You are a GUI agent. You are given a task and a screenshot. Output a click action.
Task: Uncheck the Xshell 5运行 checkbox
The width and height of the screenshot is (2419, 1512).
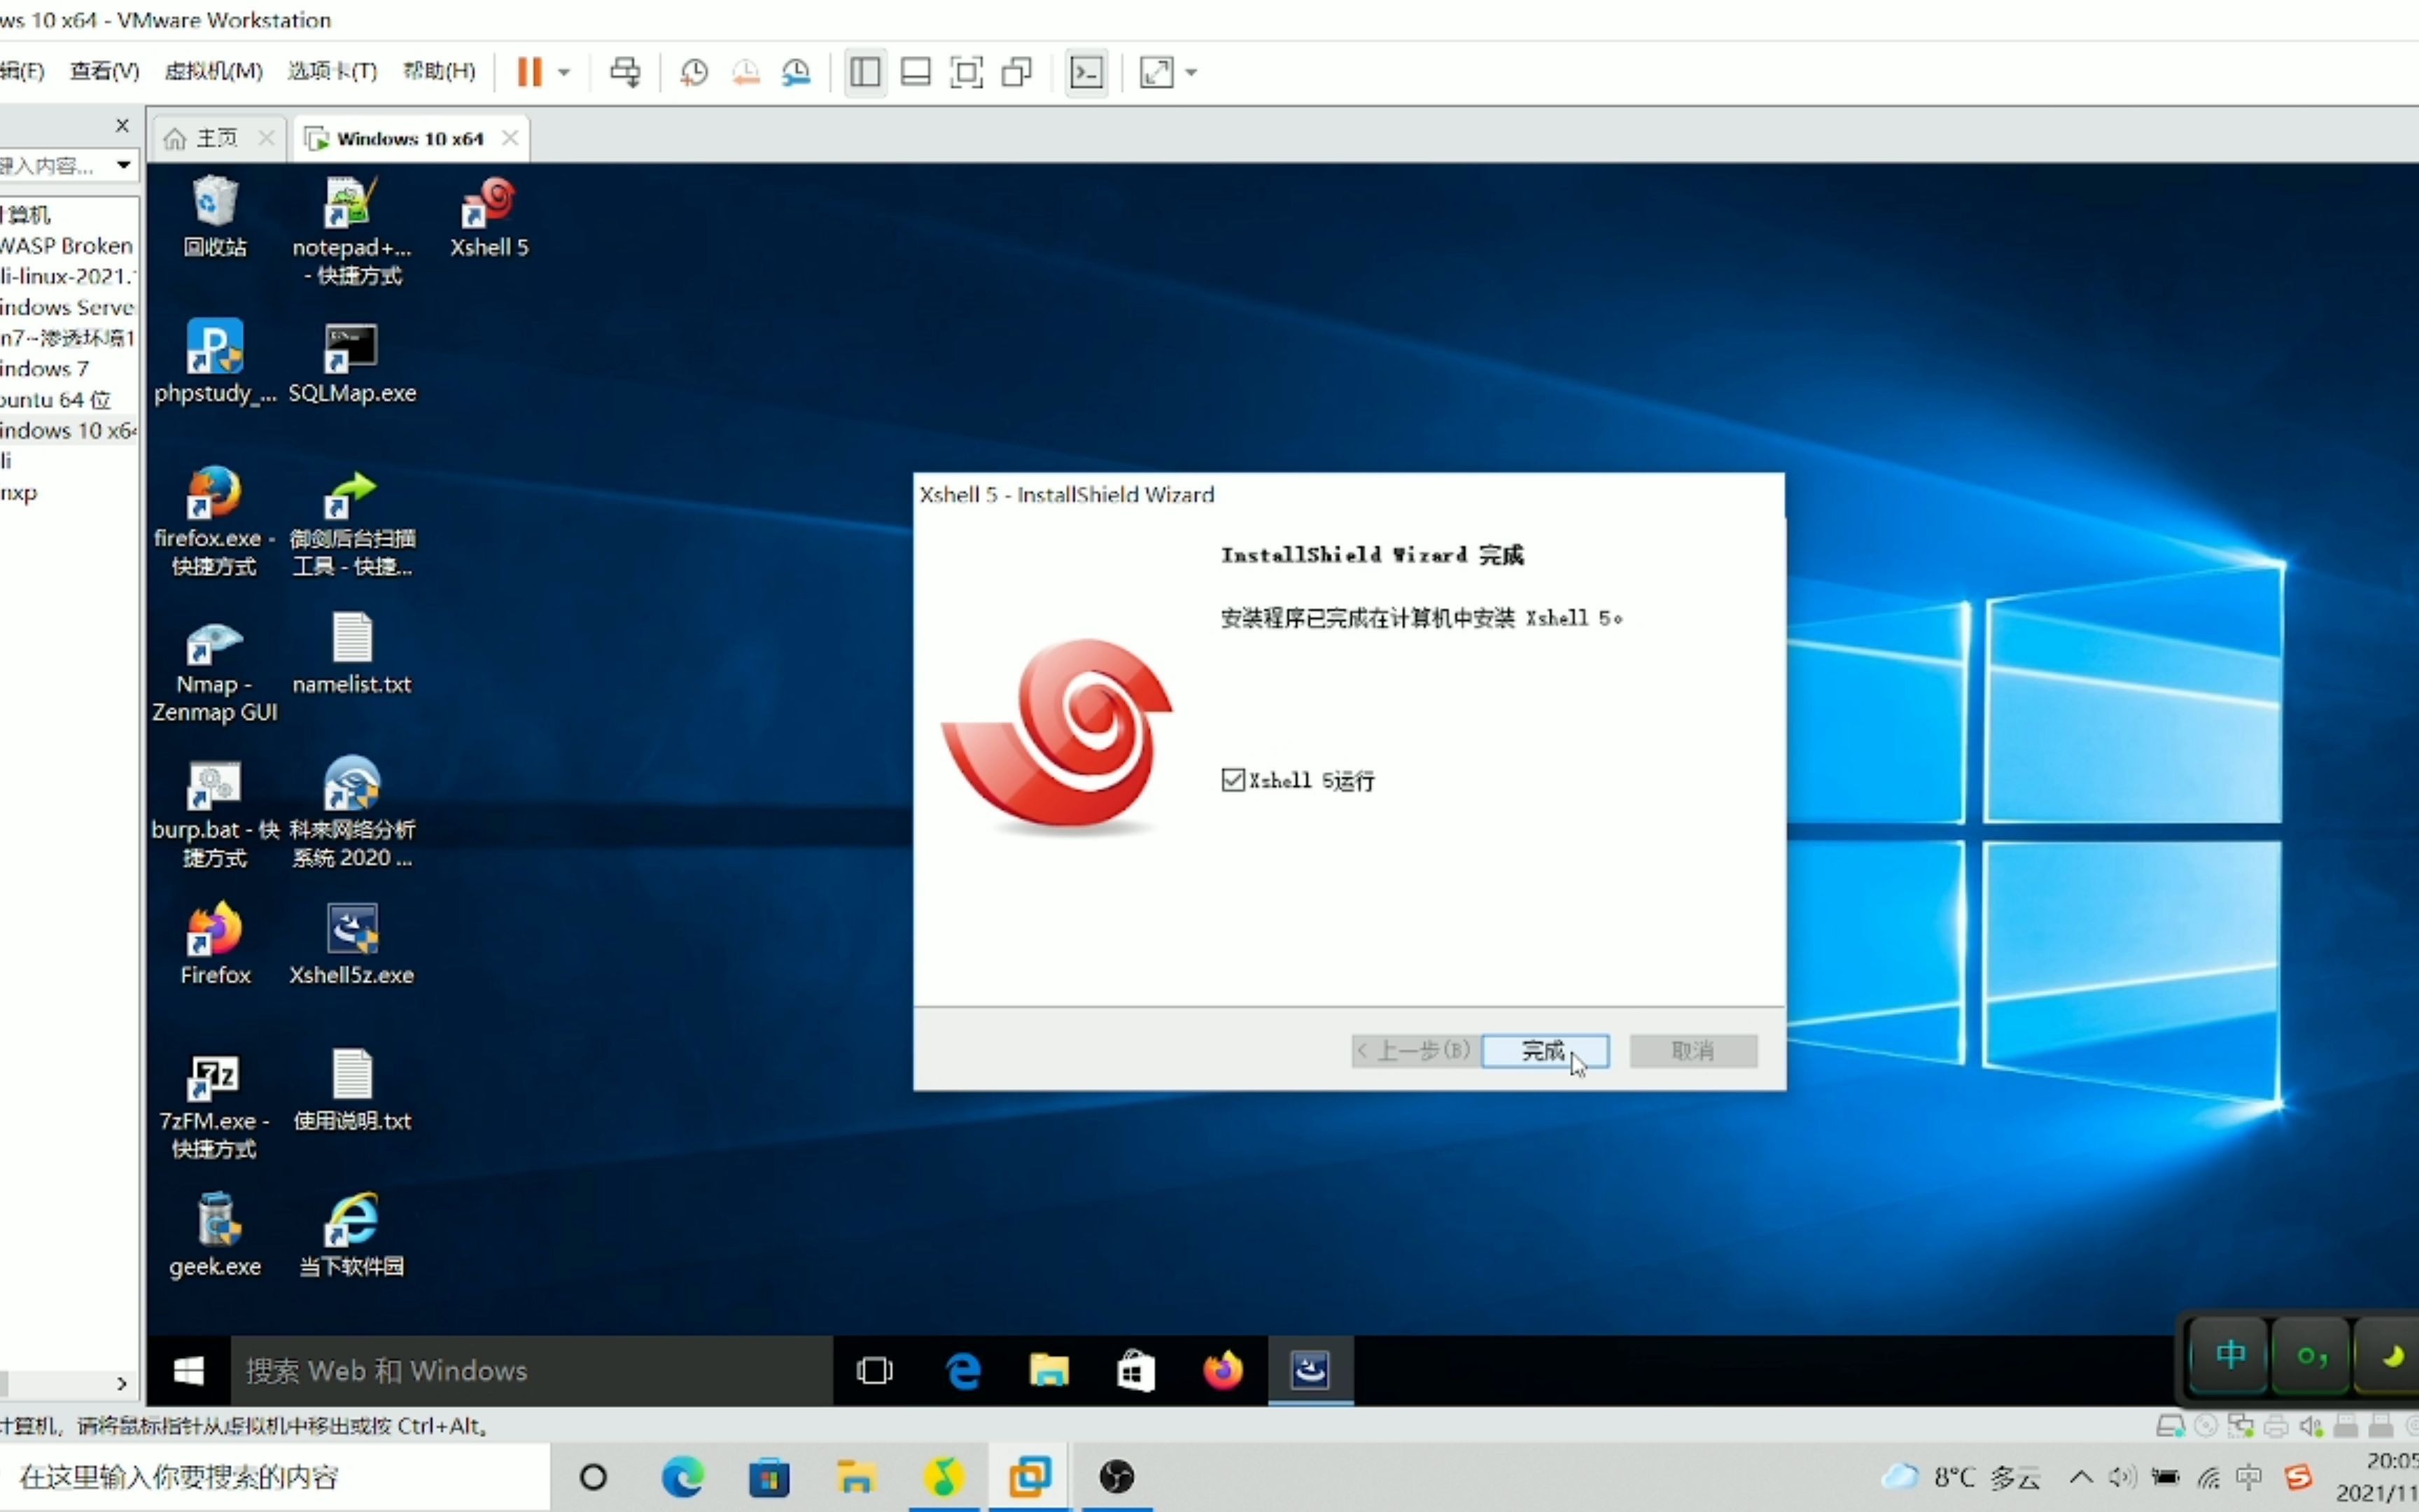(x=1233, y=780)
